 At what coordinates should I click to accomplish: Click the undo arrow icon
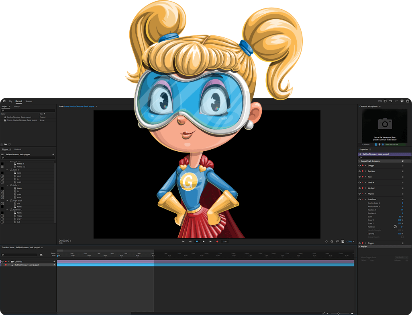pyautogui.click(x=390, y=101)
